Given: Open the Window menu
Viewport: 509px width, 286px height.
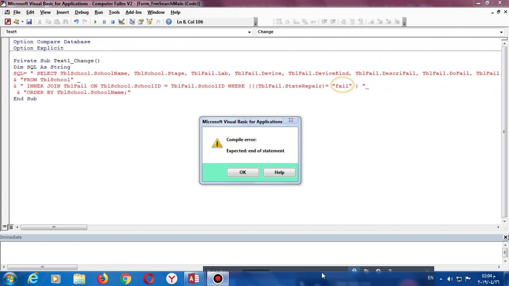Looking at the screenshot, I should point(156,12).
